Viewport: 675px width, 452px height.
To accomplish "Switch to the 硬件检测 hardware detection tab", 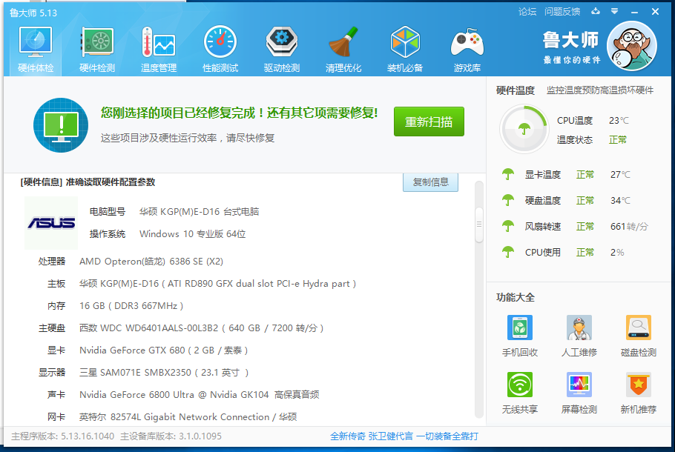I will point(97,50).
